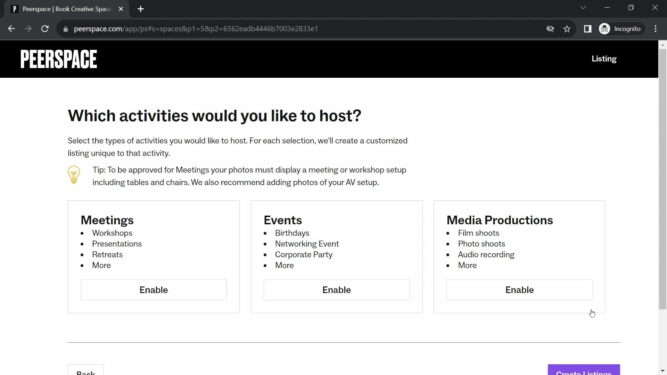Click the bookmark/star icon in browser

point(568,29)
